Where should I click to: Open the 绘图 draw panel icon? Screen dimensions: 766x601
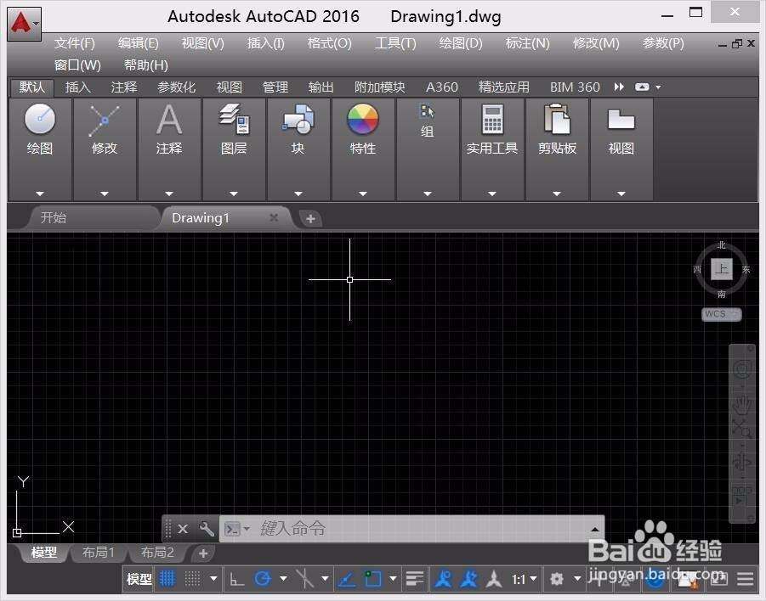[x=40, y=119]
